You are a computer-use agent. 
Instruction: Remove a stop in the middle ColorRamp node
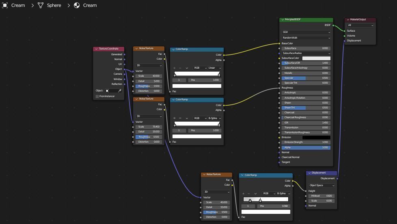[x=180, y=118]
